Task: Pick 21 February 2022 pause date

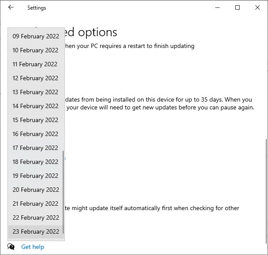Action: tap(36, 204)
